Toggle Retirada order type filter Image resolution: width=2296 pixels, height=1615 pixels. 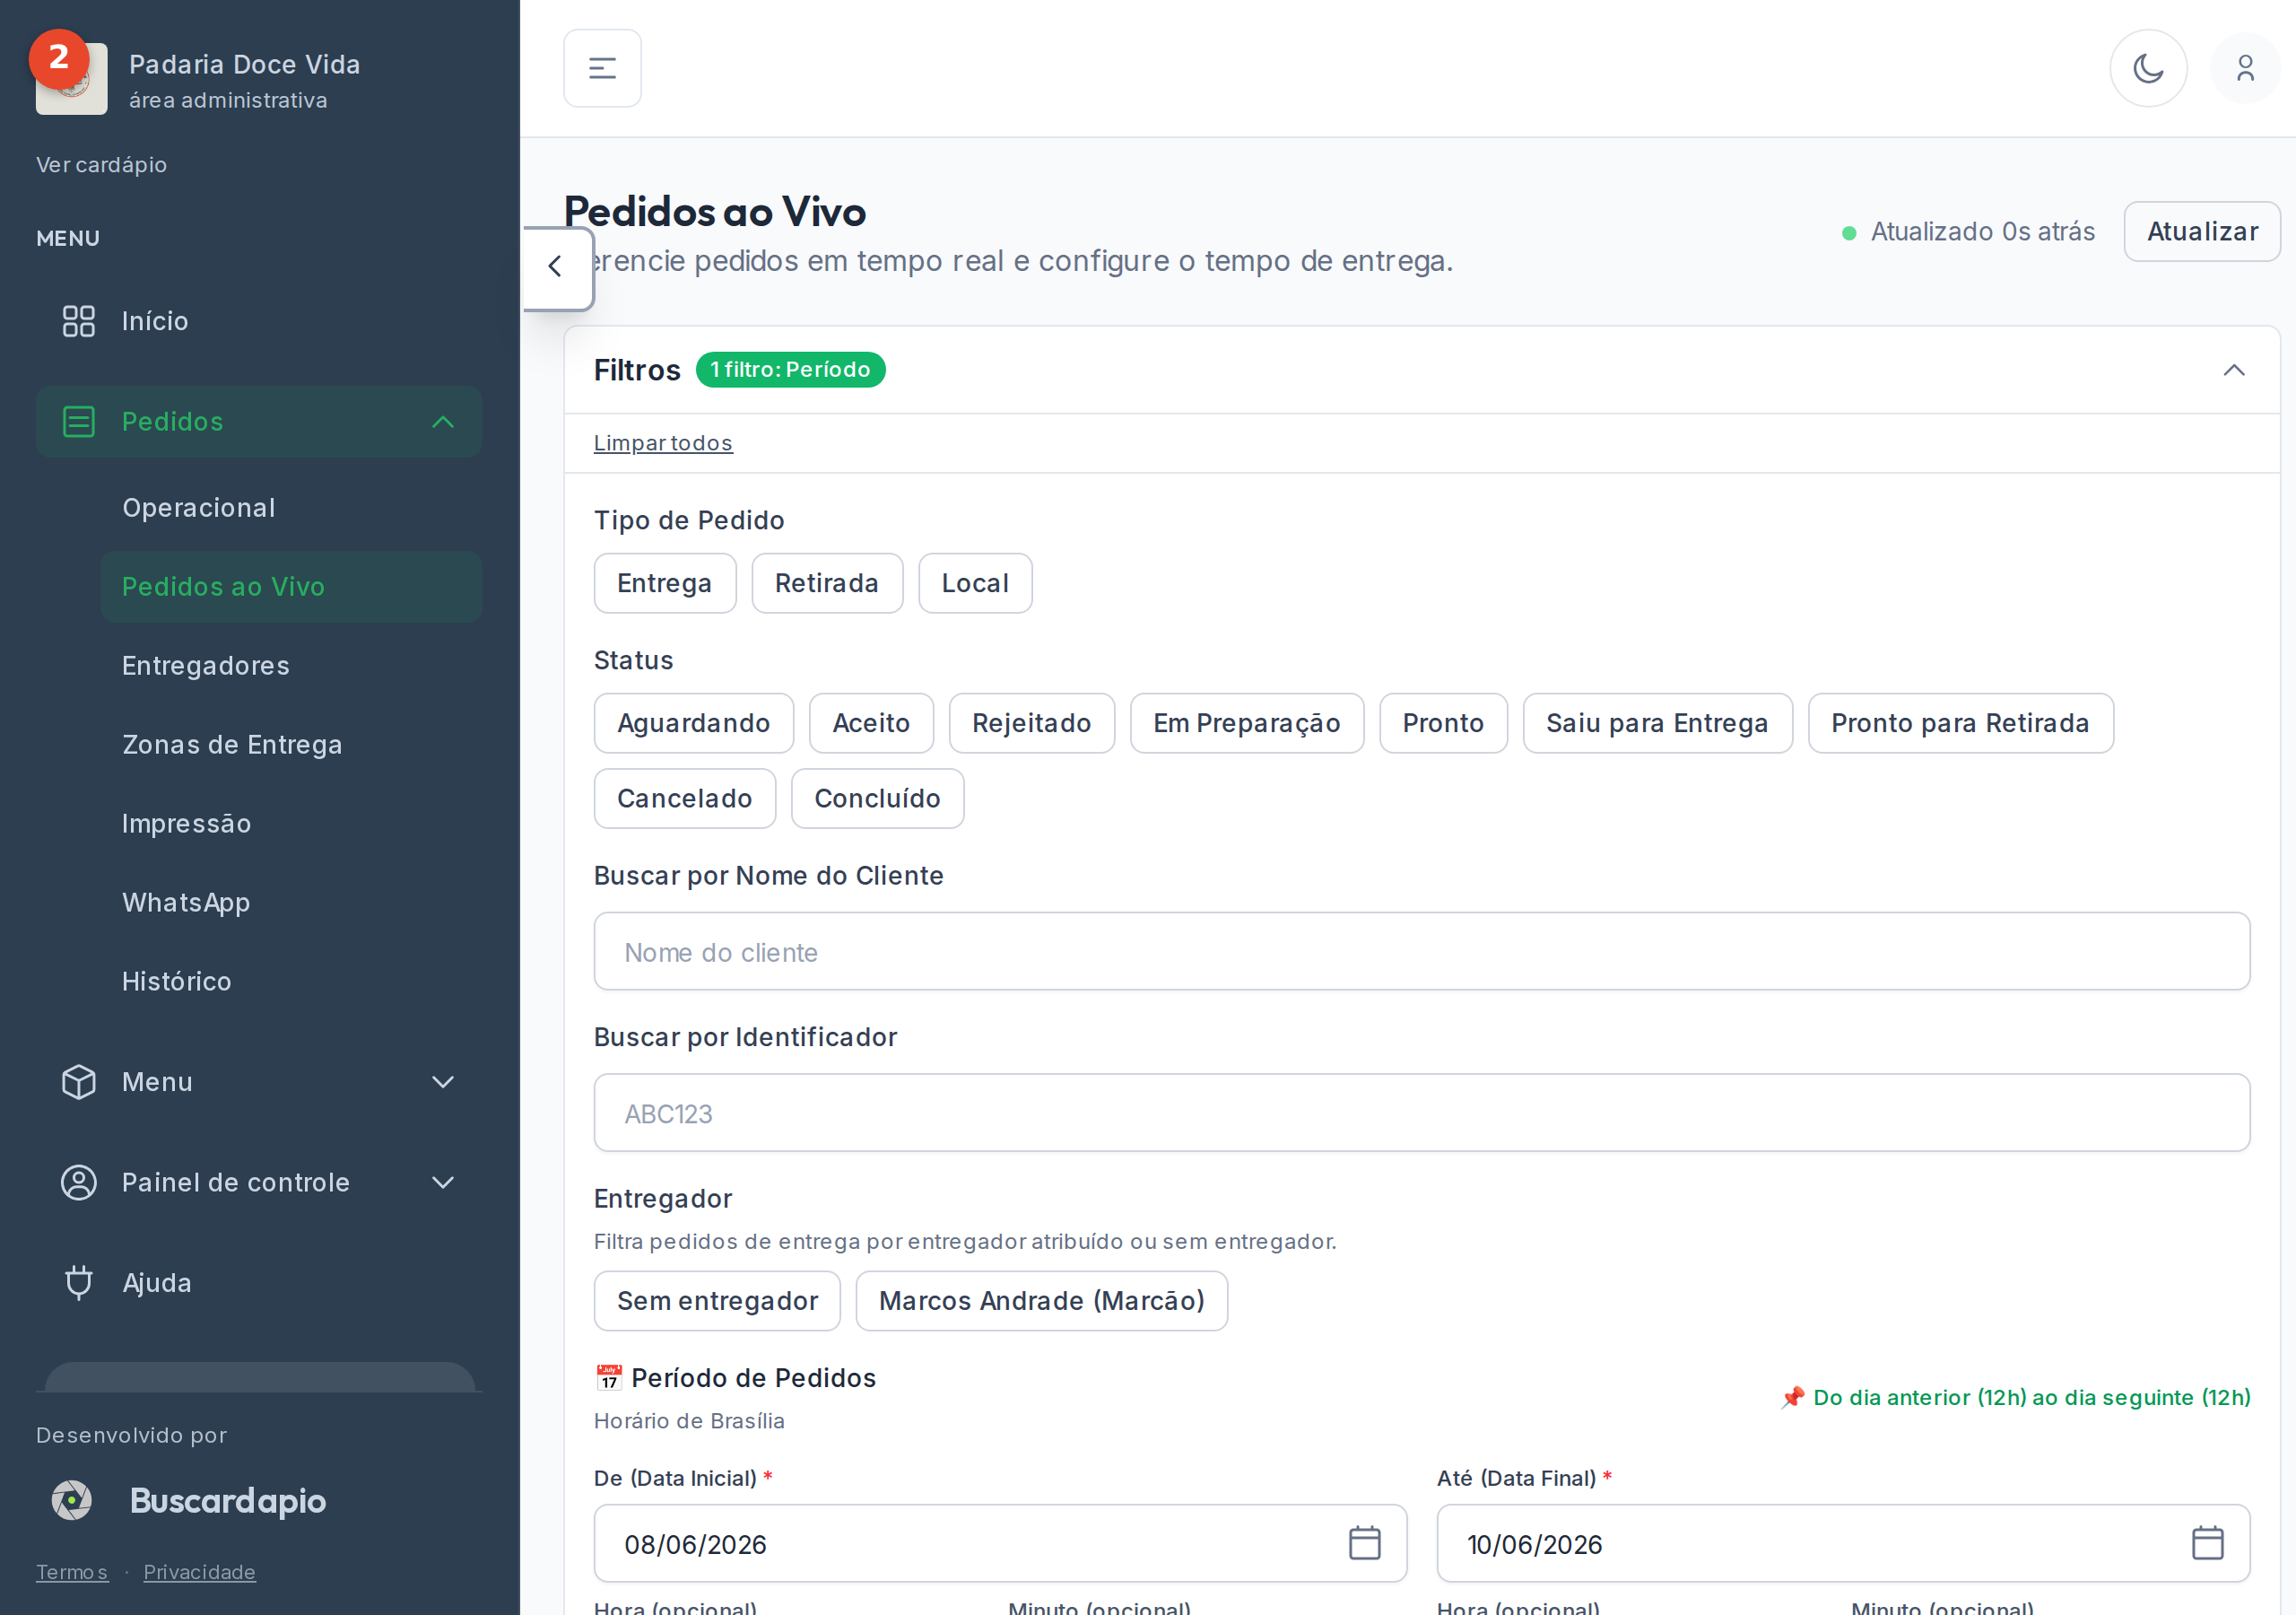coord(827,583)
